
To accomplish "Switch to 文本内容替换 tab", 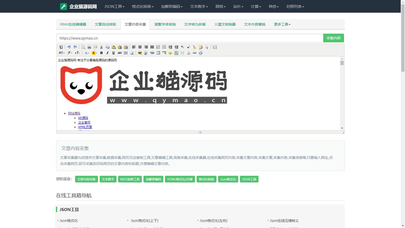I will coord(255,24).
